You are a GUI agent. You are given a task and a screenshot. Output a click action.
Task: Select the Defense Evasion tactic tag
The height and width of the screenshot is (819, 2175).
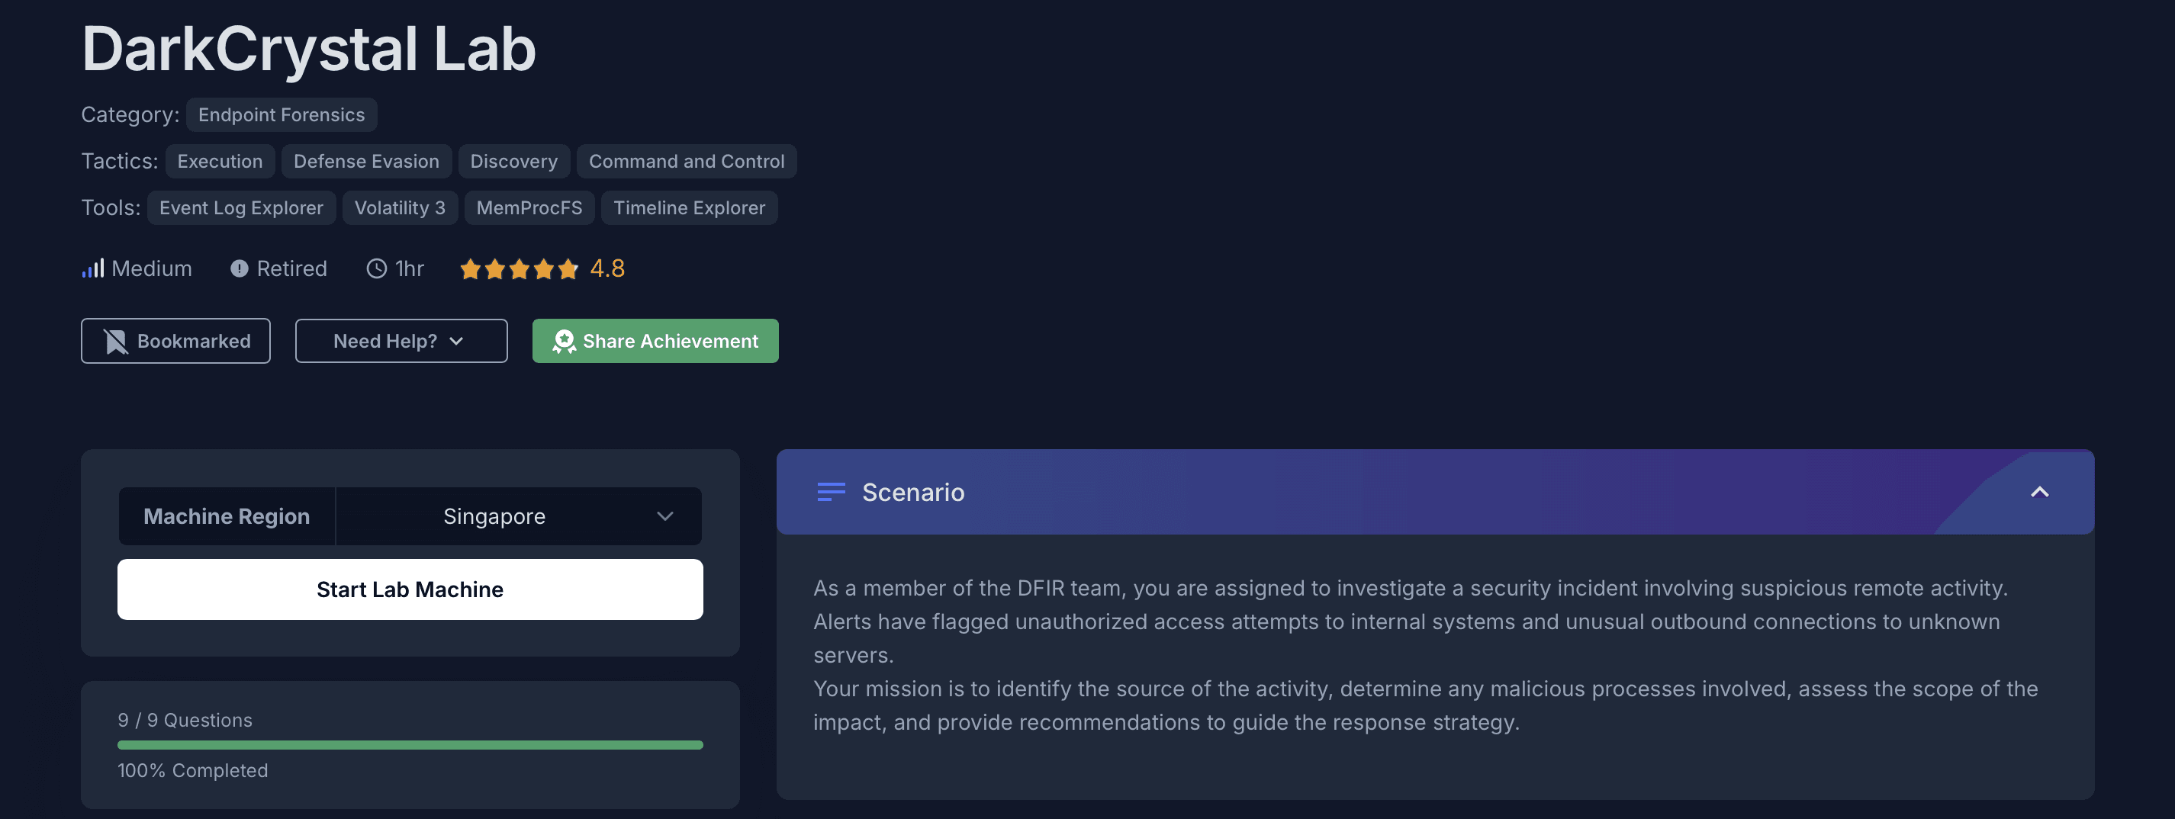[366, 161]
